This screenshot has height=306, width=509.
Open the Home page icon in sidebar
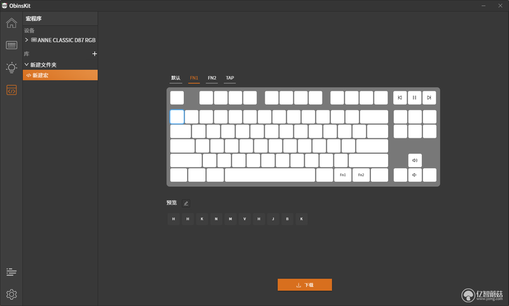[x=11, y=23]
